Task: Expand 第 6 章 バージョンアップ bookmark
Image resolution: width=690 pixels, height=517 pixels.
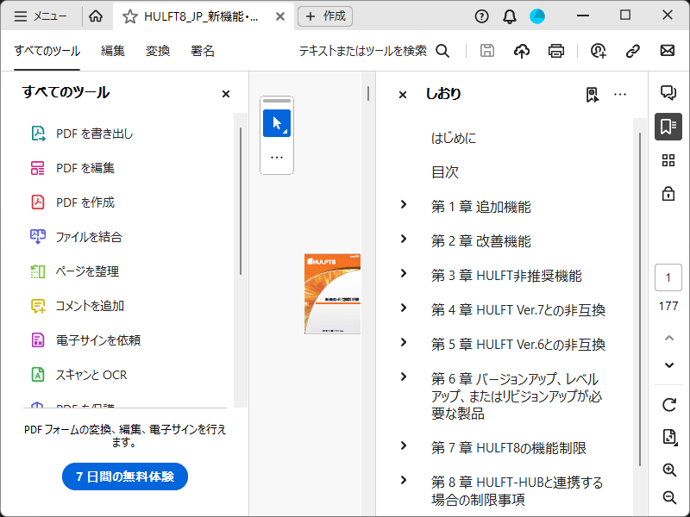Action: (x=404, y=377)
